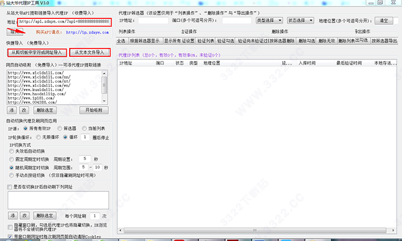Viewport: 402px width, 241px height.
Task: Click loop count field before 圈后停止
Action: click(85, 137)
